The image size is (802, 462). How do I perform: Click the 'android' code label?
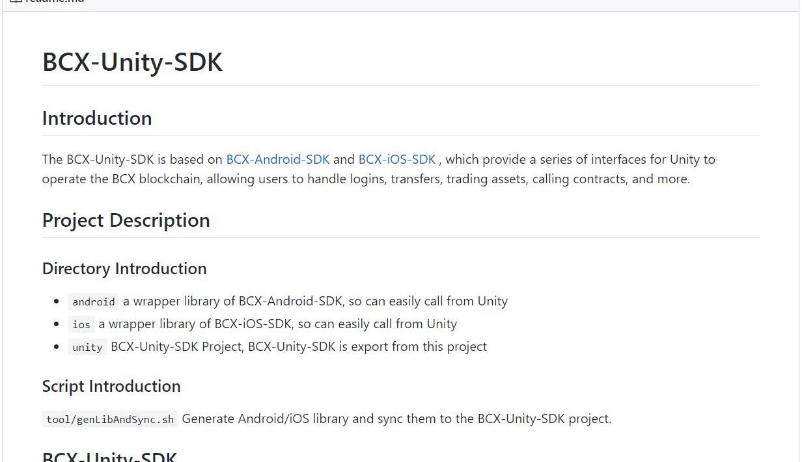tap(94, 302)
